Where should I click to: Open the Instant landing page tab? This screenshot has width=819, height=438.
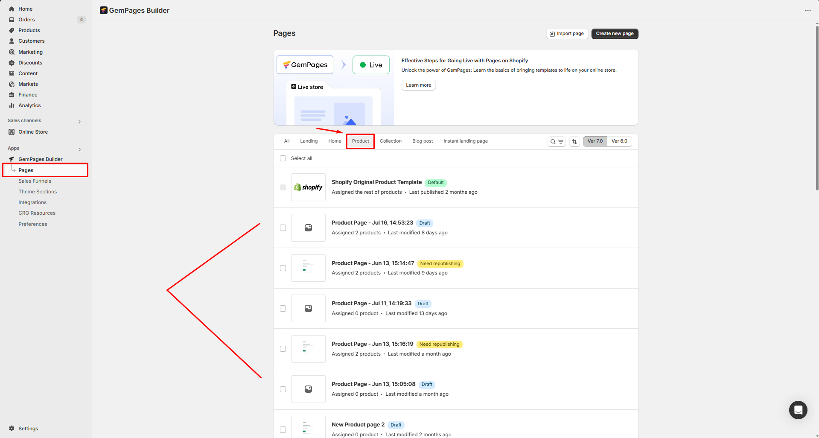point(465,141)
